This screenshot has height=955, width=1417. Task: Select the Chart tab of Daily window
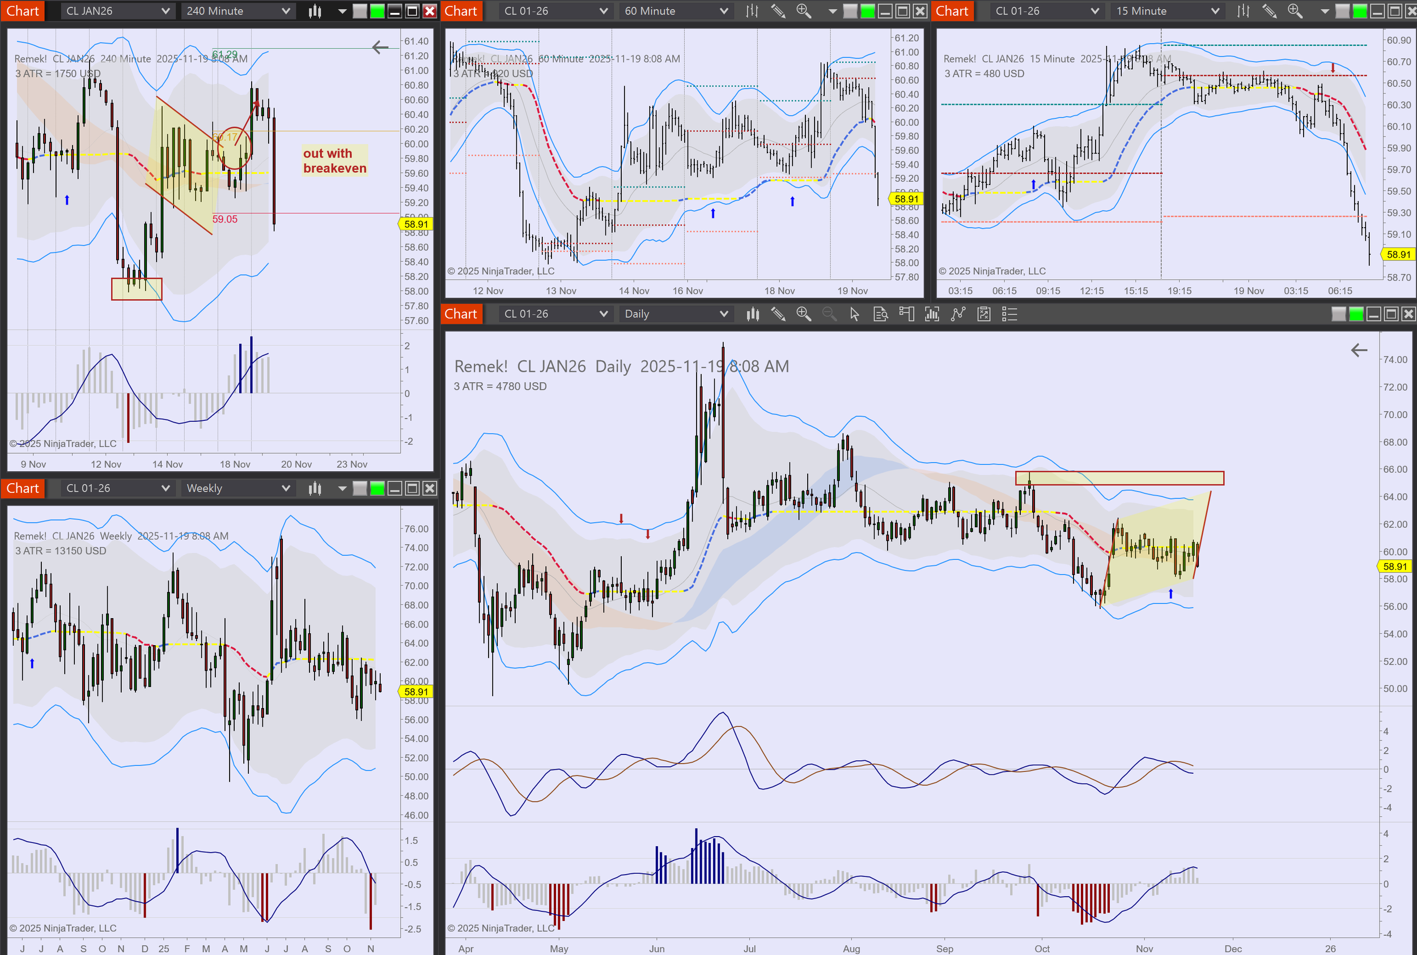(x=461, y=314)
